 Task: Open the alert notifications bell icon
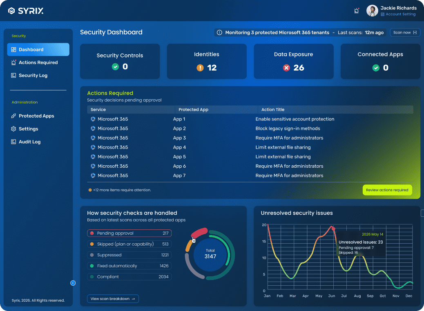pos(356,11)
